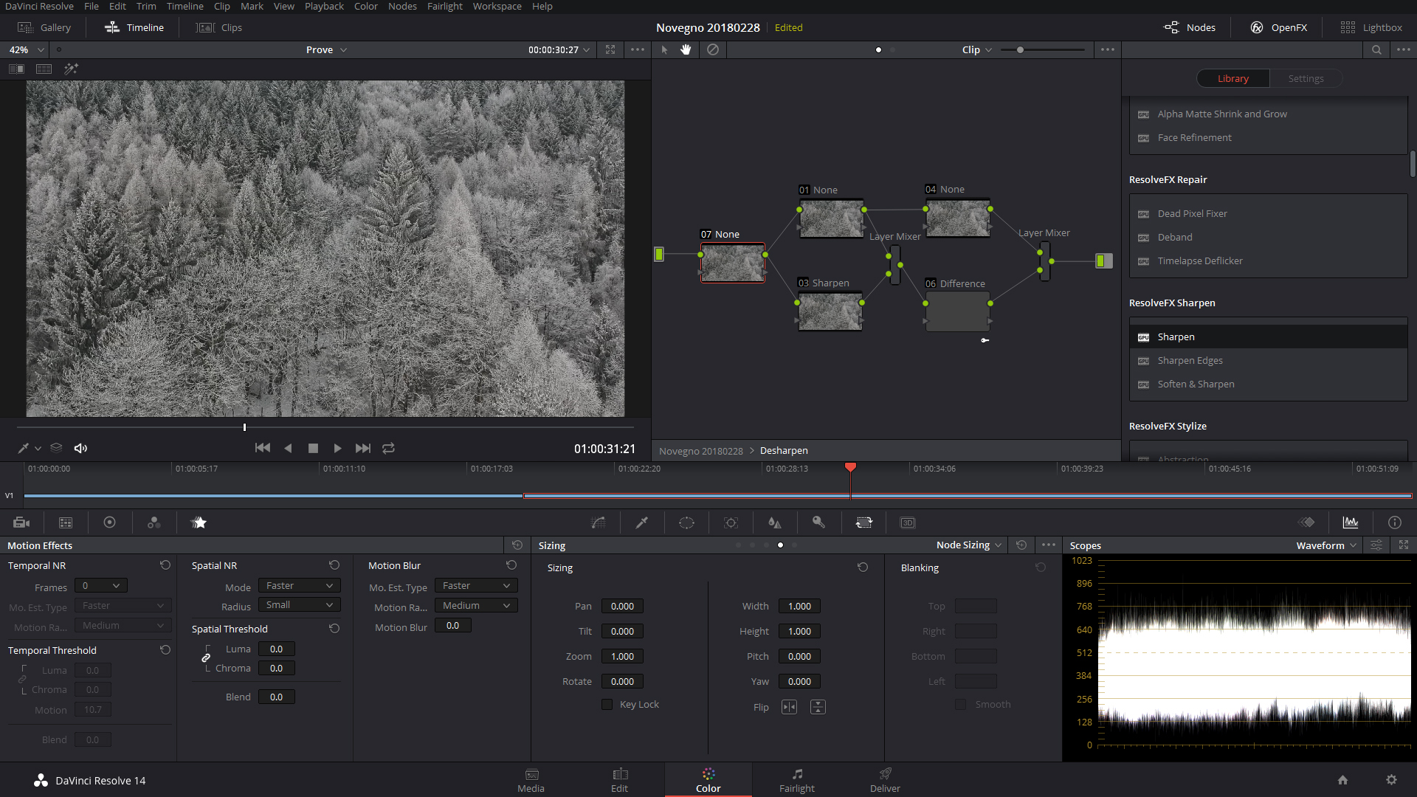The width and height of the screenshot is (1417, 797).
Task: Switch to the Edit page
Action: click(619, 780)
